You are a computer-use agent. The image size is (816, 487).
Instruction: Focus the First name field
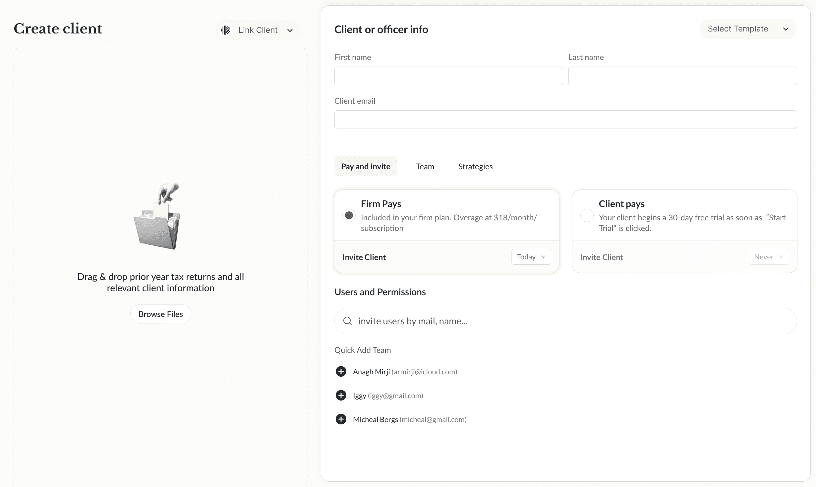448,76
